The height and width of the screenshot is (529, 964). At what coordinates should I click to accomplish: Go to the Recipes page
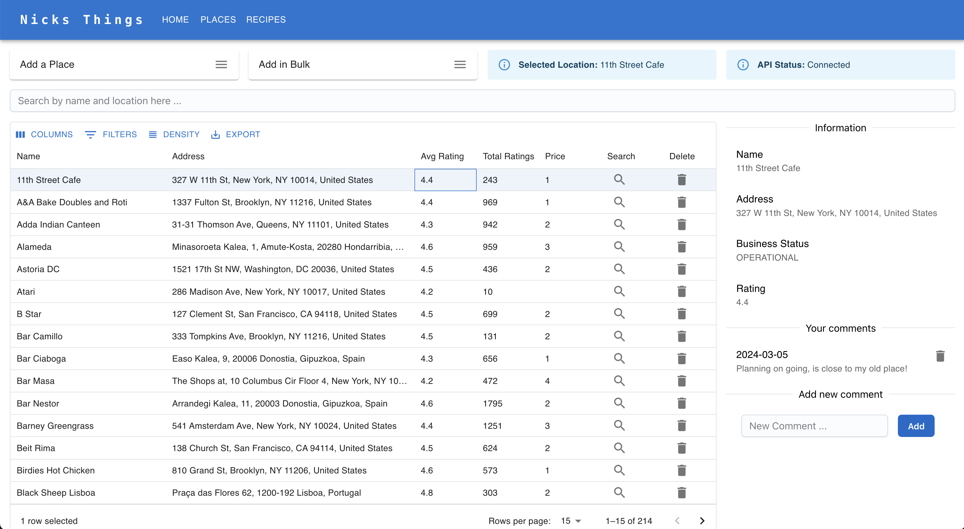click(266, 19)
